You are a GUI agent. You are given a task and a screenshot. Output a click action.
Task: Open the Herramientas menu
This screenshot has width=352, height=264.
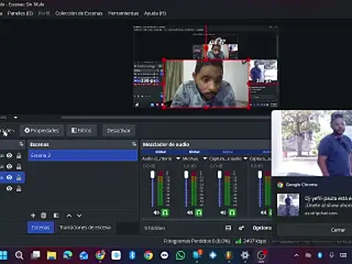click(x=123, y=13)
